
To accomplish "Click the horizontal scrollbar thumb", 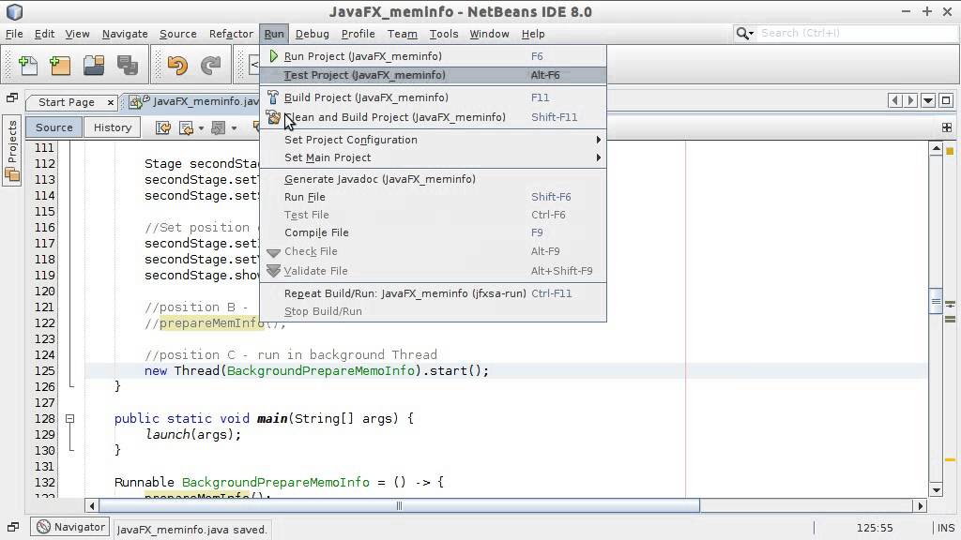I will point(399,505).
